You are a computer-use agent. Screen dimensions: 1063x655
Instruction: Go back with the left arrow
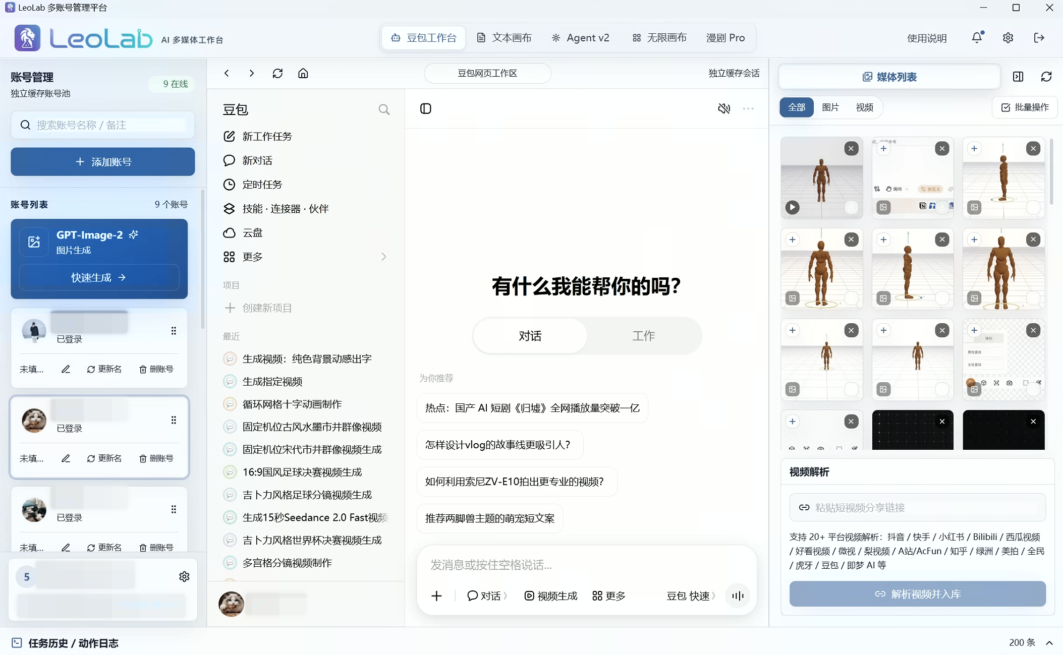(x=227, y=73)
